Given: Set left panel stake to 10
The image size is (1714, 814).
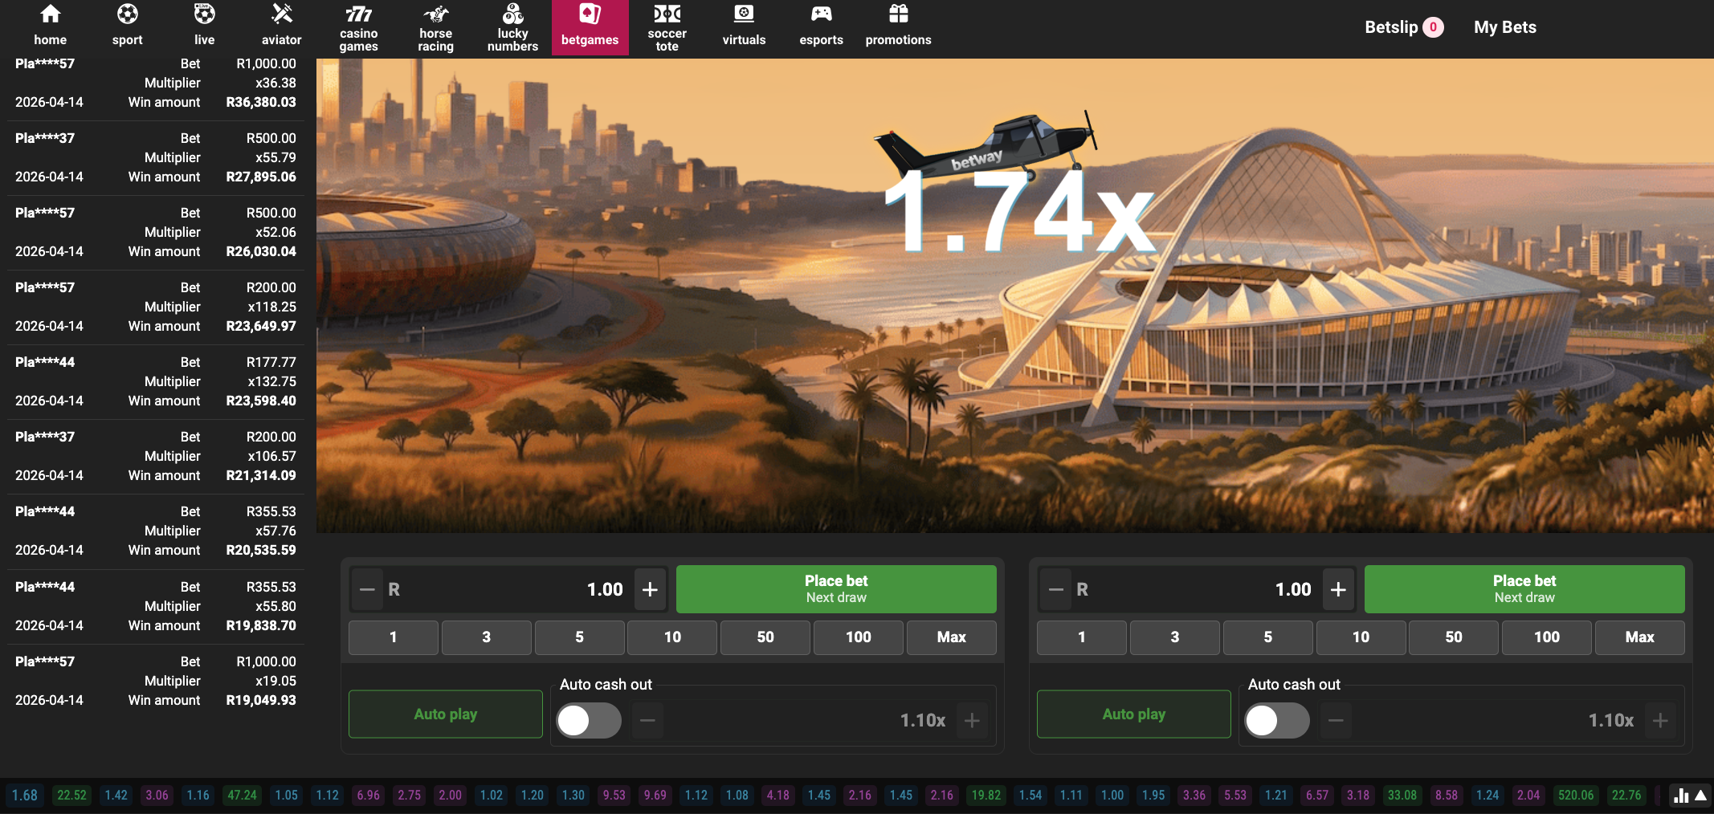Looking at the screenshot, I should pos(672,637).
